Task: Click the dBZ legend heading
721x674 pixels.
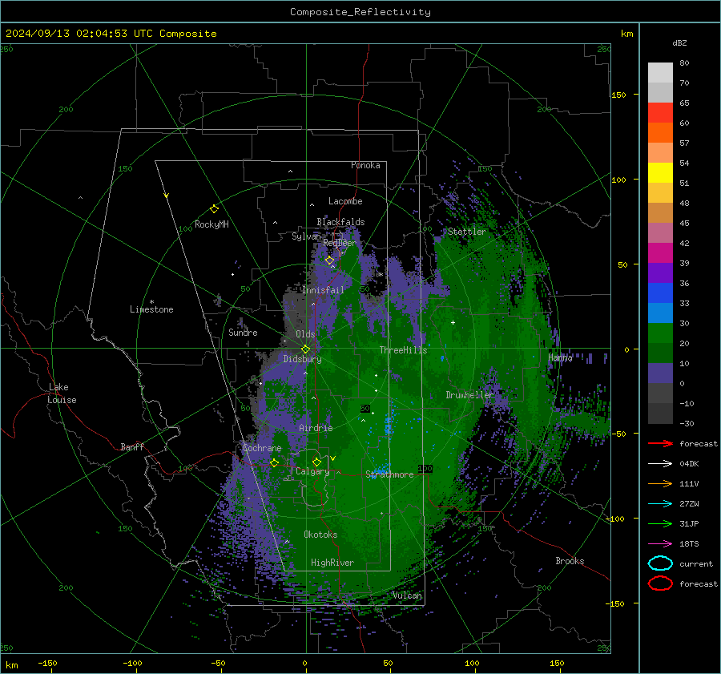Action: point(679,42)
